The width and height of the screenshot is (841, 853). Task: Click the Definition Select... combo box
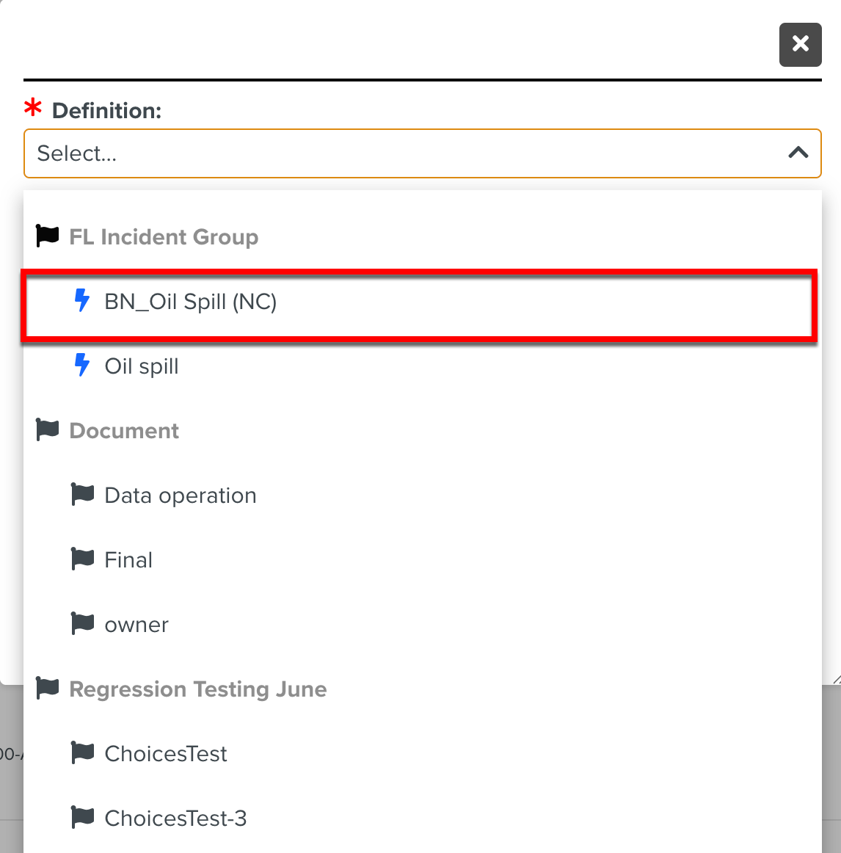(404, 153)
